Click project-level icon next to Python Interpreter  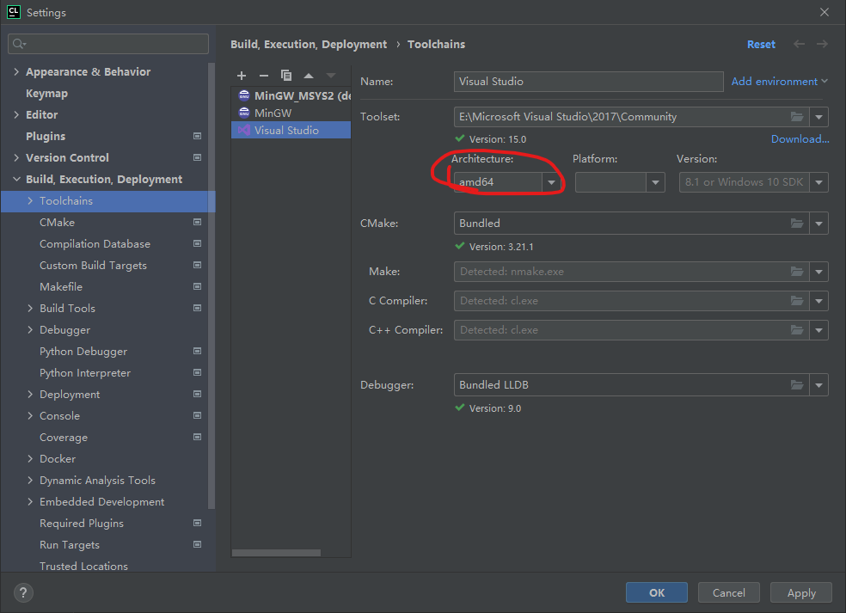(198, 372)
